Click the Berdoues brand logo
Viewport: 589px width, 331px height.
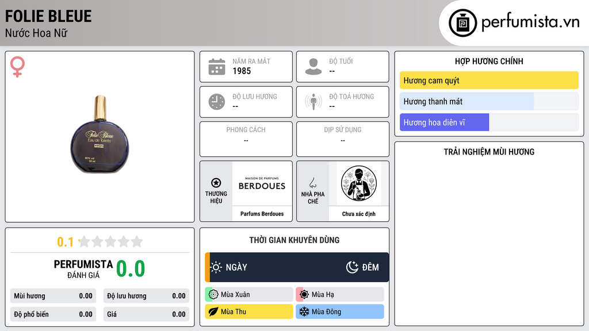[x=262, y=183]
